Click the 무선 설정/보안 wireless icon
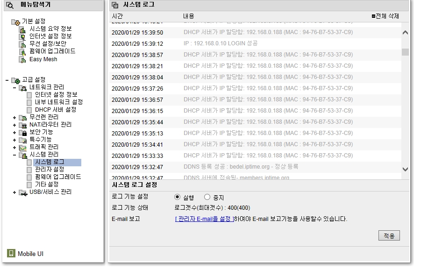 (23, 44)
